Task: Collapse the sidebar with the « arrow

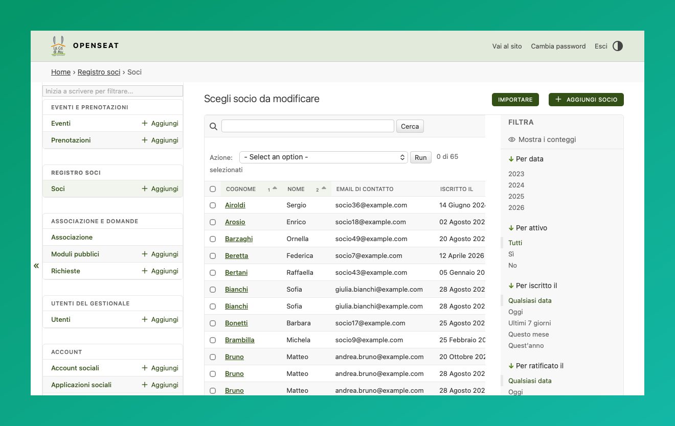Action: [36, 266]
